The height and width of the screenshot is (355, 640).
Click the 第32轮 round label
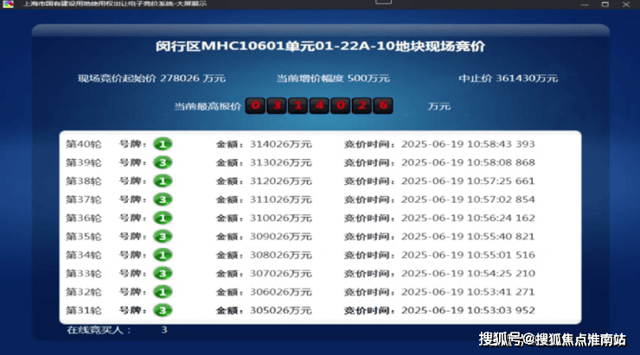(84, 292)
